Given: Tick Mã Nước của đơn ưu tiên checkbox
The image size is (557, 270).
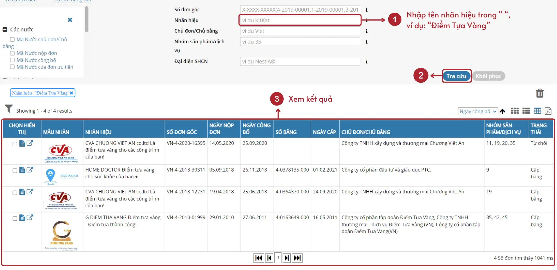Looking at the screenshot, I should pyautogui.click(x=12, y=67).
